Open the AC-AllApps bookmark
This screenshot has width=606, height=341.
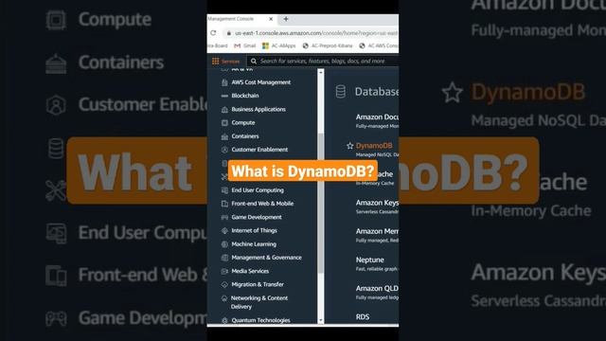coord(278,46)
